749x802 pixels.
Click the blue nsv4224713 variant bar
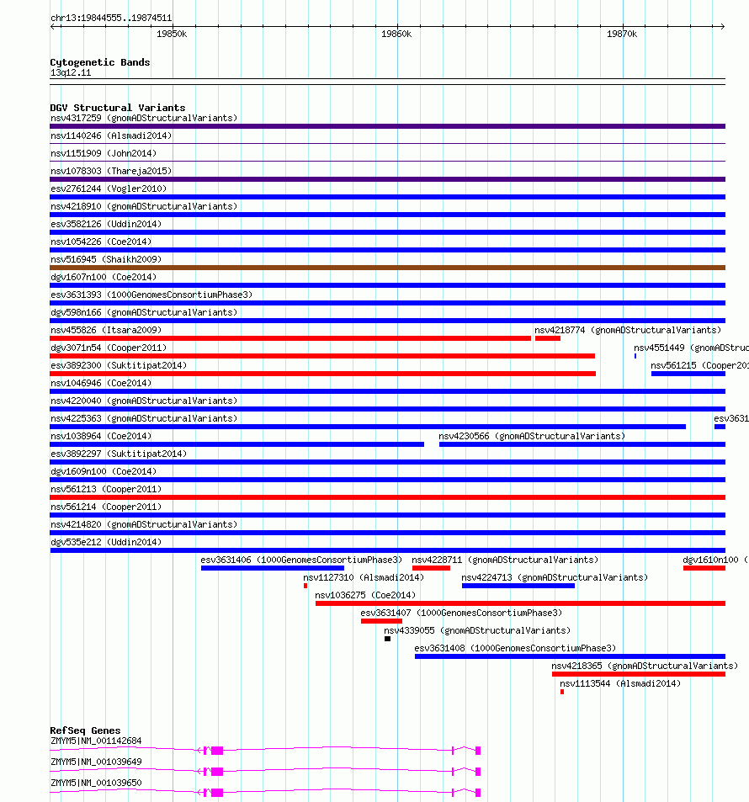(518, 586)
